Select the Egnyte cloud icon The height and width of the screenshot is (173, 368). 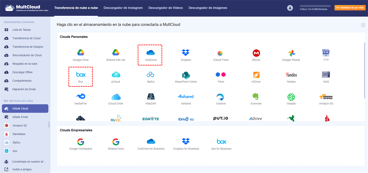[x=151, y=118]
